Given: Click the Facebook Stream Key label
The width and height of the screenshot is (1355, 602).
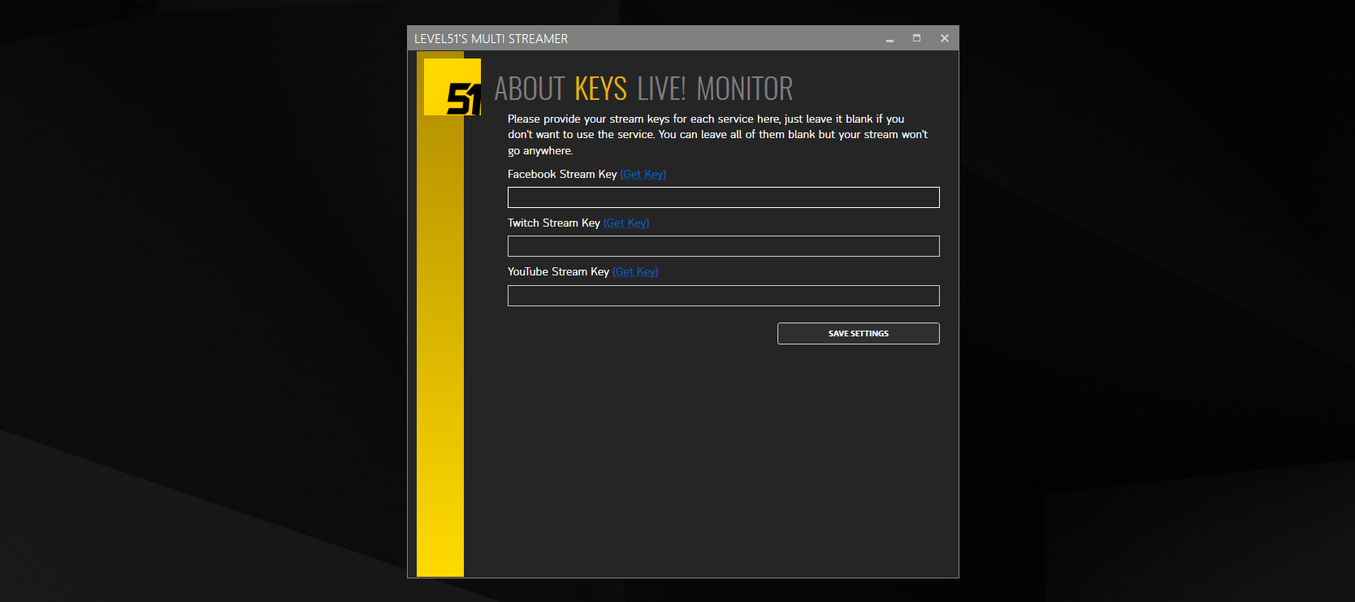Looking at the screenshot, I should (x=561, y=175).
